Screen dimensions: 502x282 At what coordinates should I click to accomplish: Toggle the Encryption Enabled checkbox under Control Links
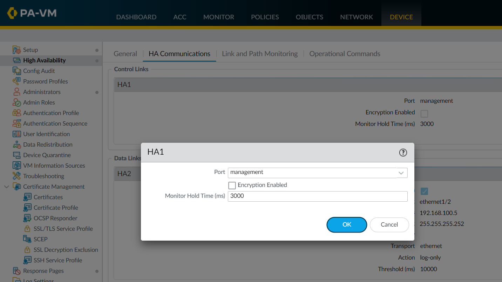424,113
